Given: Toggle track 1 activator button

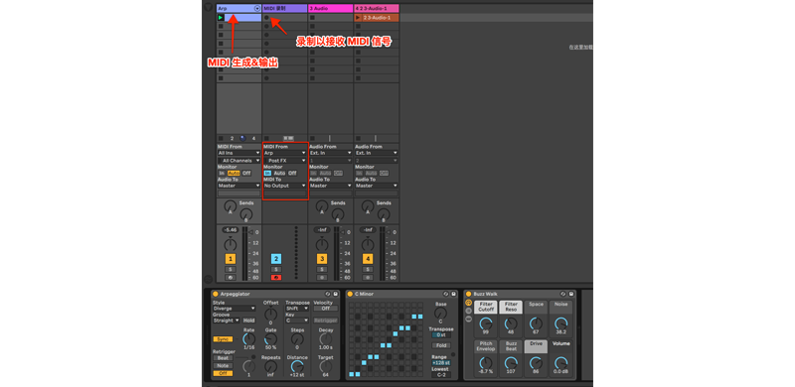Looking at the screenshot, I should pyautogui.click(x=231, y=259).
